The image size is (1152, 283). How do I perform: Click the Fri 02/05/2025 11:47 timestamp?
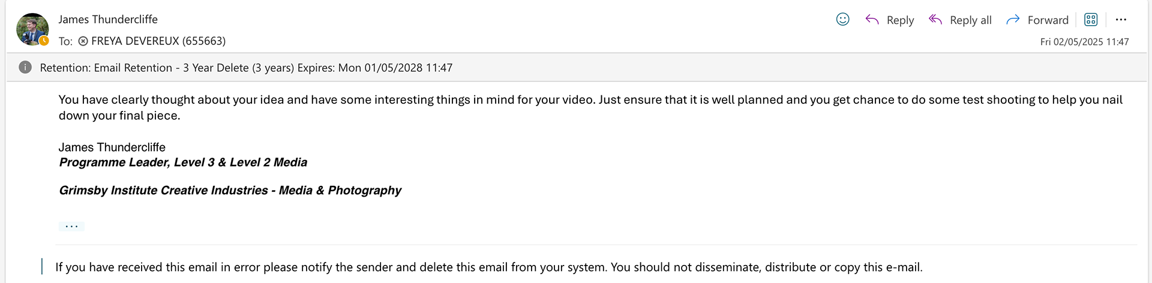pyautogui.click(x=1084, y=42)
